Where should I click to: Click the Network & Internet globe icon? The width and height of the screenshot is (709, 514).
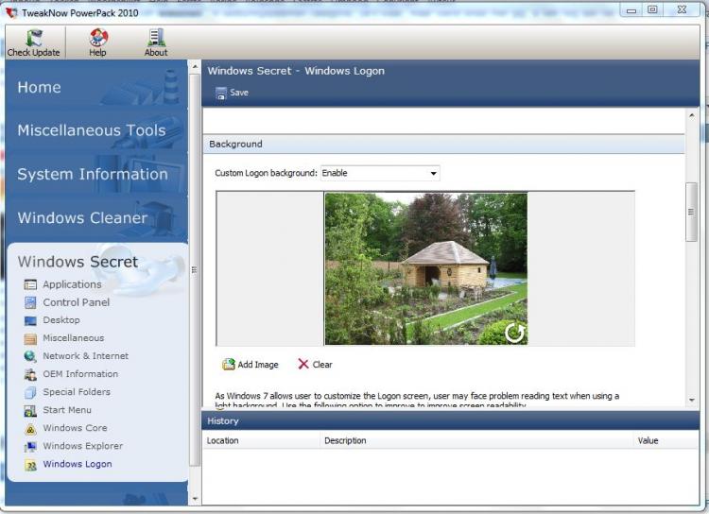coord(30,356)
